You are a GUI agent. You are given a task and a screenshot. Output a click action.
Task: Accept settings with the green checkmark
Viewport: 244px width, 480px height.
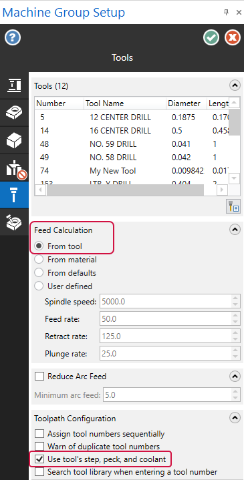tap(211, 37)
